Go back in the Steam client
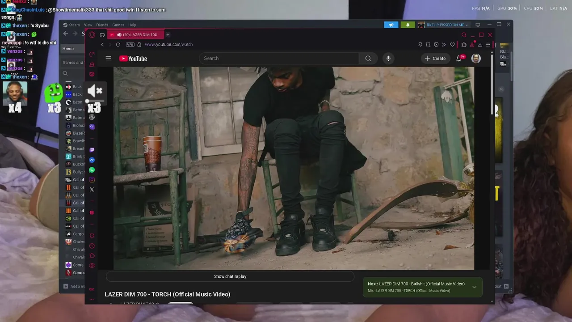572x322 pixels. pos(66,34)
